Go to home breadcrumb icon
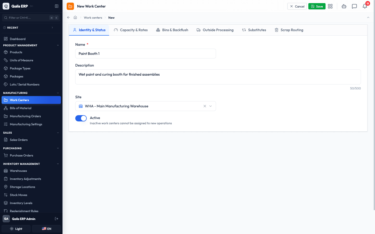The image size is (375, 234). [75, 17]
